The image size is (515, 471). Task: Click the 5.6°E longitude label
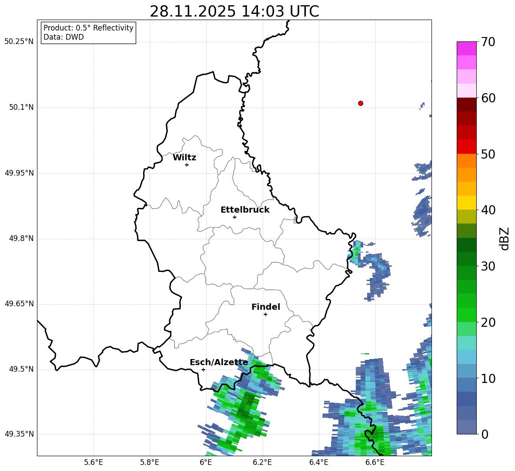pos(94,462)
